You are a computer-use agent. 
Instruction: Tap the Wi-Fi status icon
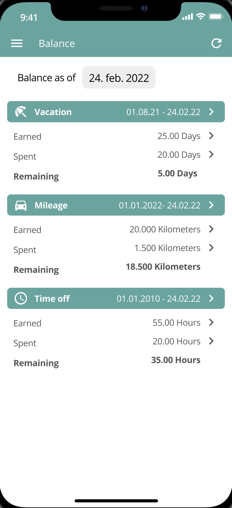201,17
